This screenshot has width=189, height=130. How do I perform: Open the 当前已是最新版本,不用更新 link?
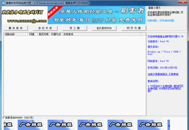163,74
